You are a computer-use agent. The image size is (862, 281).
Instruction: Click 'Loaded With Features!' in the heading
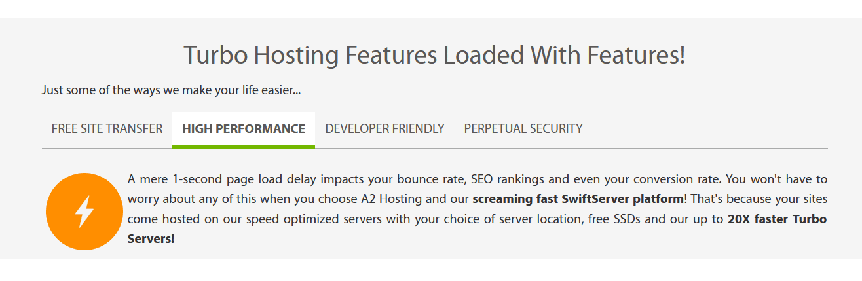click(x=564, y=56)
